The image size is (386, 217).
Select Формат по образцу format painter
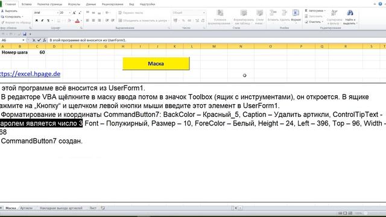coord(16,22)
